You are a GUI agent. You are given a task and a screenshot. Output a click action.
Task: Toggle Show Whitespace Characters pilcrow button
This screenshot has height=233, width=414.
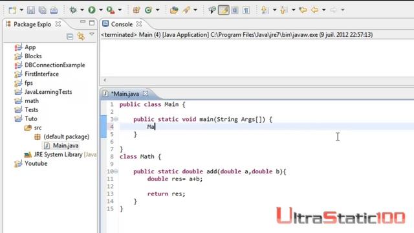pyautogui.click(x=246, y=10)
